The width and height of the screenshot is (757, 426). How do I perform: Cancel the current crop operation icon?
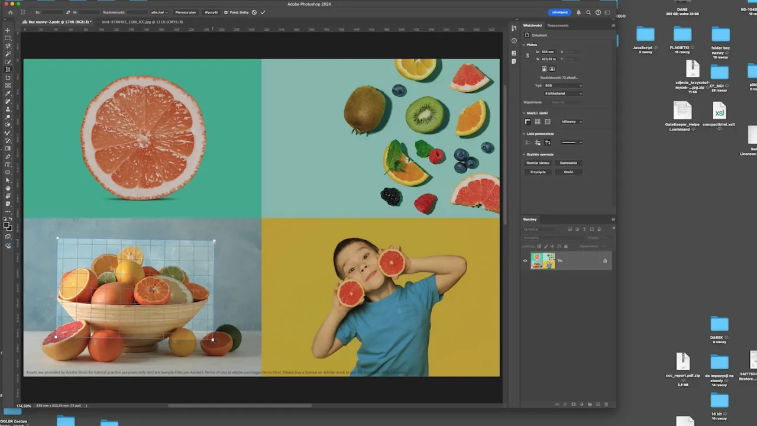click(254, 12)
